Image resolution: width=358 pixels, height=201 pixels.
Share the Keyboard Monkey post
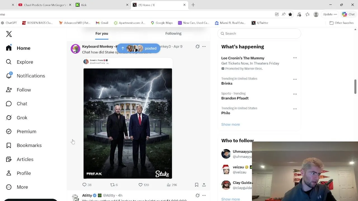(x=204, y=185)
